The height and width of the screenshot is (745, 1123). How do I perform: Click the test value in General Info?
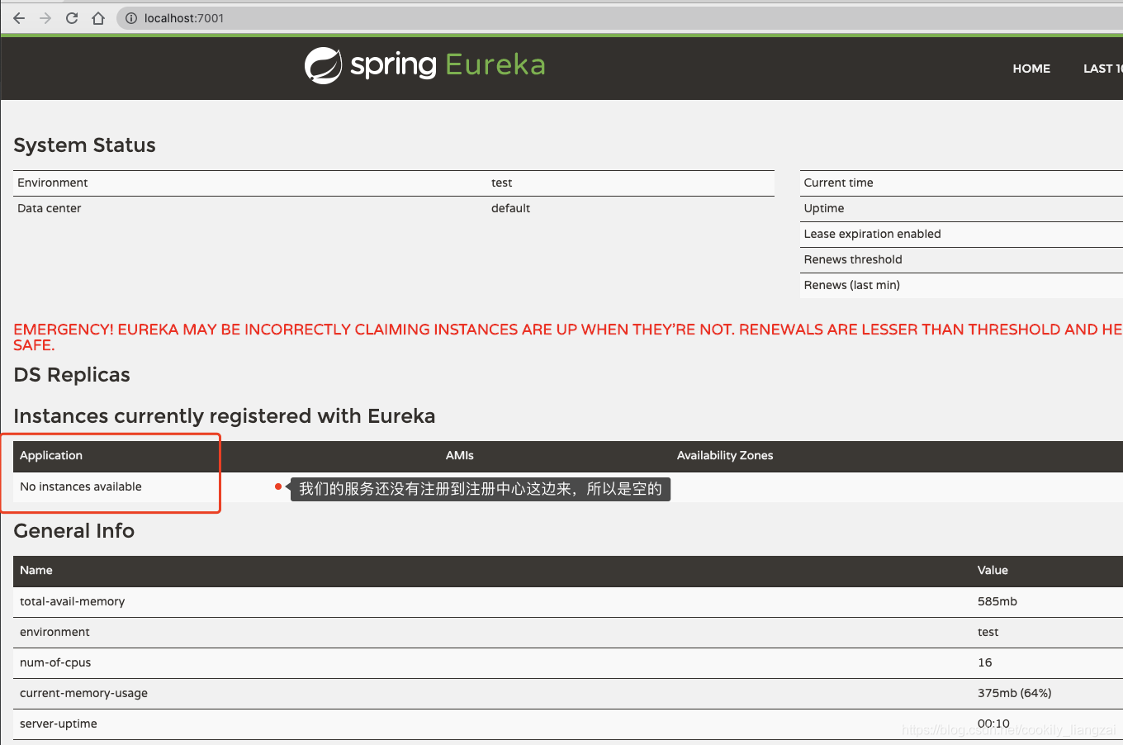(988, 632)
